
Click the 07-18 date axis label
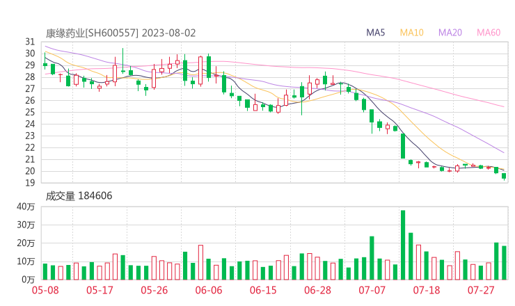(427, 290)
